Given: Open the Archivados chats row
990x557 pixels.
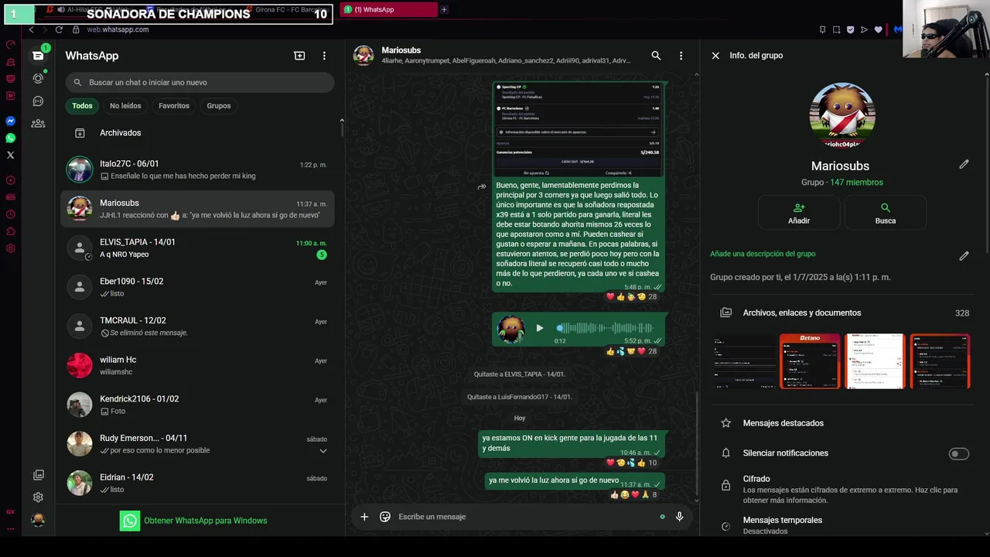Looking at the screenshot, I should [200, 133].
